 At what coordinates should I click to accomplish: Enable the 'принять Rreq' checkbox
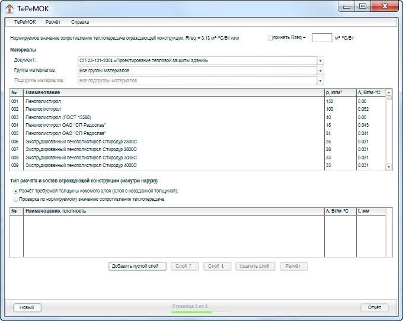click(270, 38)
